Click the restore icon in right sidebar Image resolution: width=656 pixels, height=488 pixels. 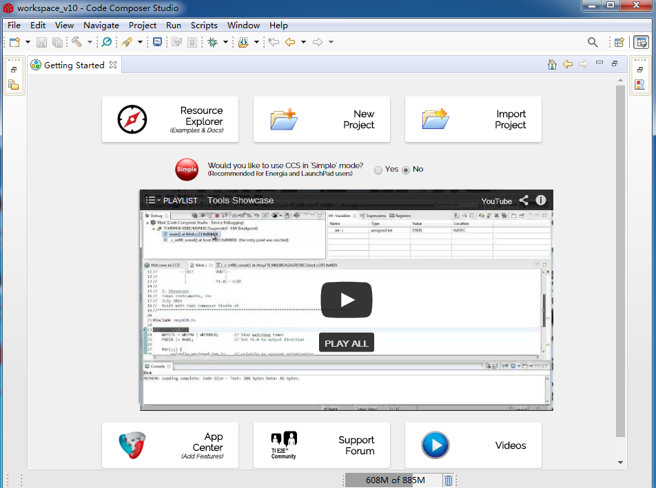pyautogui.click(x=640, y=70)
